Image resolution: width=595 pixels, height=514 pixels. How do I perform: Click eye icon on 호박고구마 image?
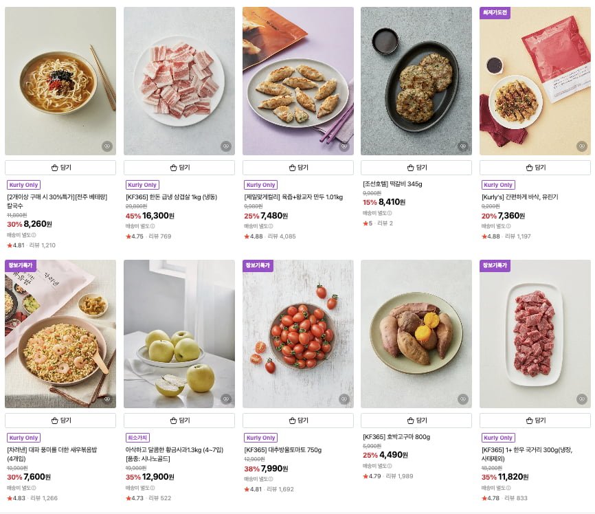[x=463, y=399]
